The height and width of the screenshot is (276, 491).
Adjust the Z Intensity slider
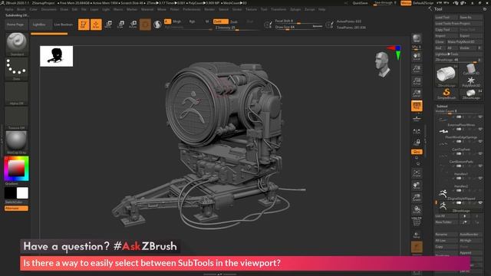pos(237,28)
